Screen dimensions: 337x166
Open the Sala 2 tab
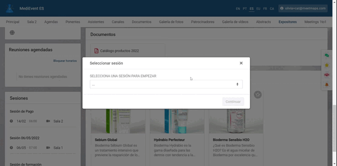(32, 22)
